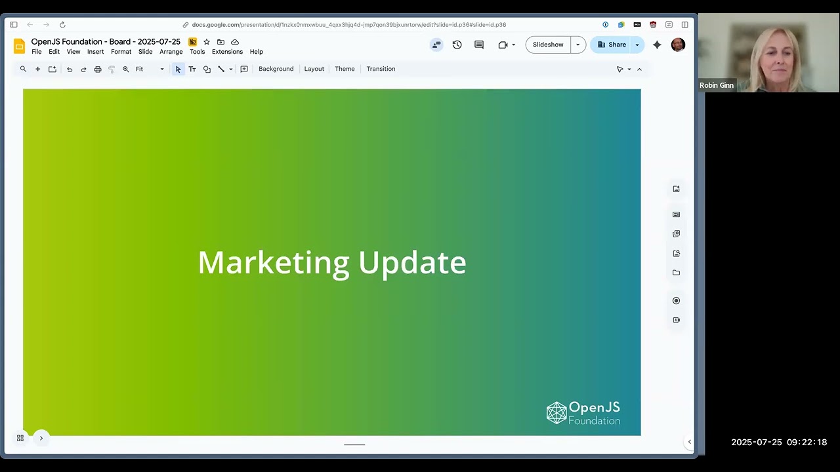Click the Google Slides home logo
The image size is (840, 472).
20,46
